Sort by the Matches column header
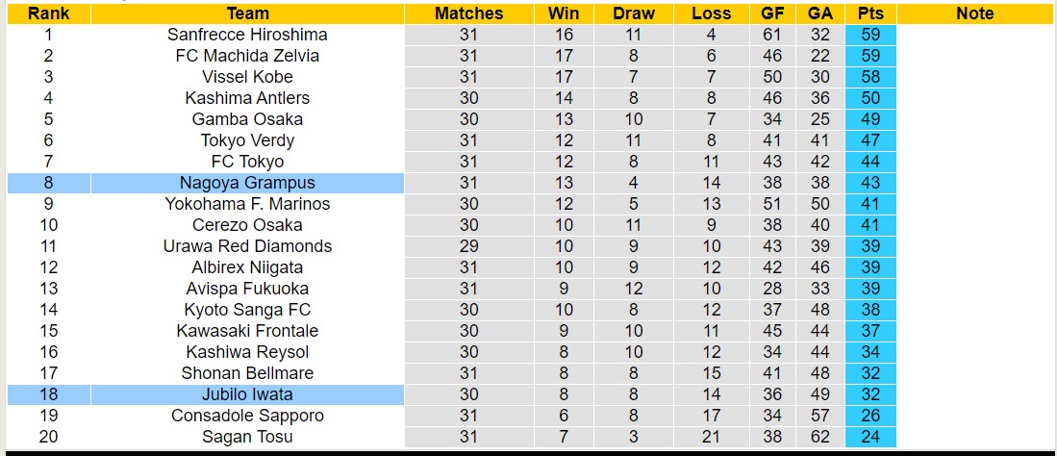The width and height of the screenshot is (1057, 456). click(x=468, y=13)
